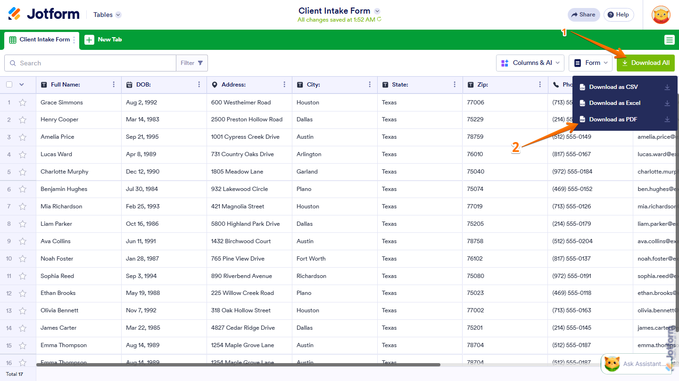Star the Sophia Reed row
The height and width of the screenshot is (381, 679).
tap(23, 277)
